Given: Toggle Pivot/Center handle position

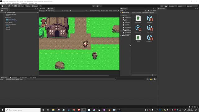Looking at the screenshot, I should pyautogui.click(x=28, y=6).
